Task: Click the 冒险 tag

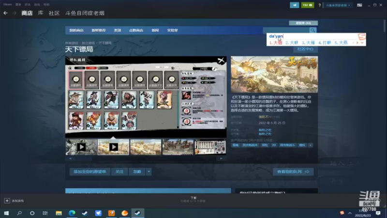Action: click(x=265, y=145)
